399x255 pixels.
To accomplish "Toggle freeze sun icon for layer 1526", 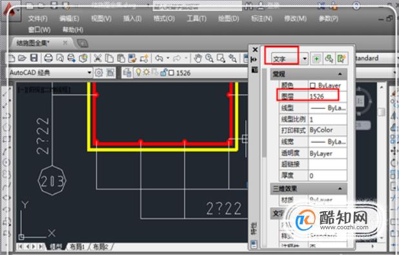I will pyautogui.click(x=147, y=72).
